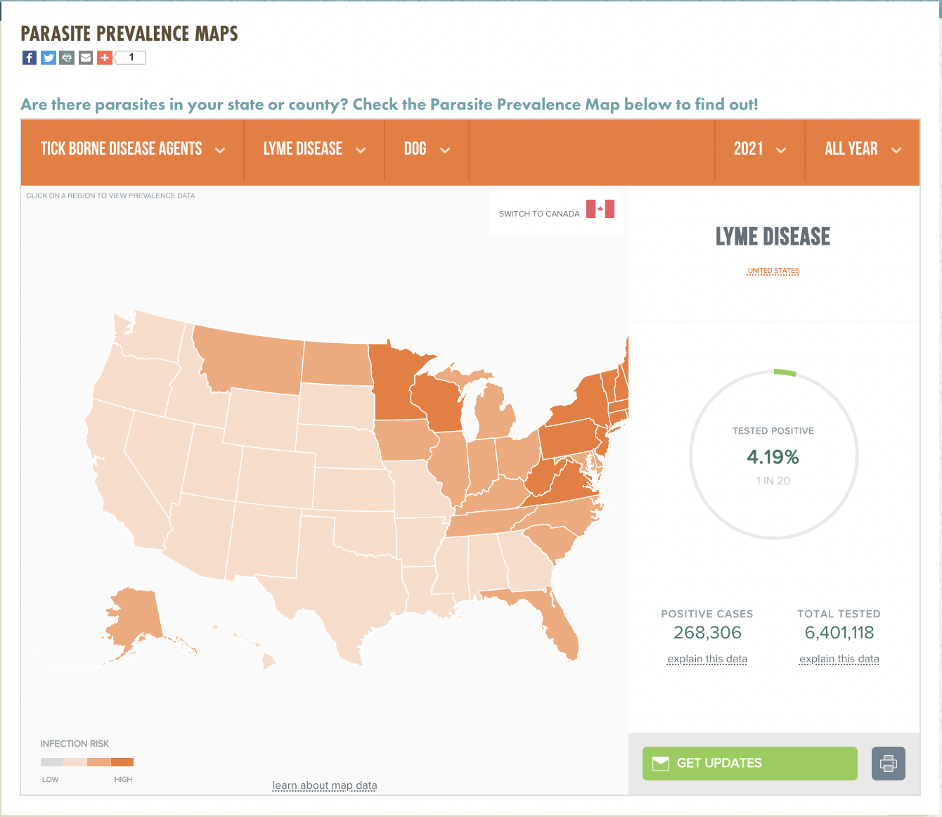Click the Canadian flag icon

click(x=600, y=209)
